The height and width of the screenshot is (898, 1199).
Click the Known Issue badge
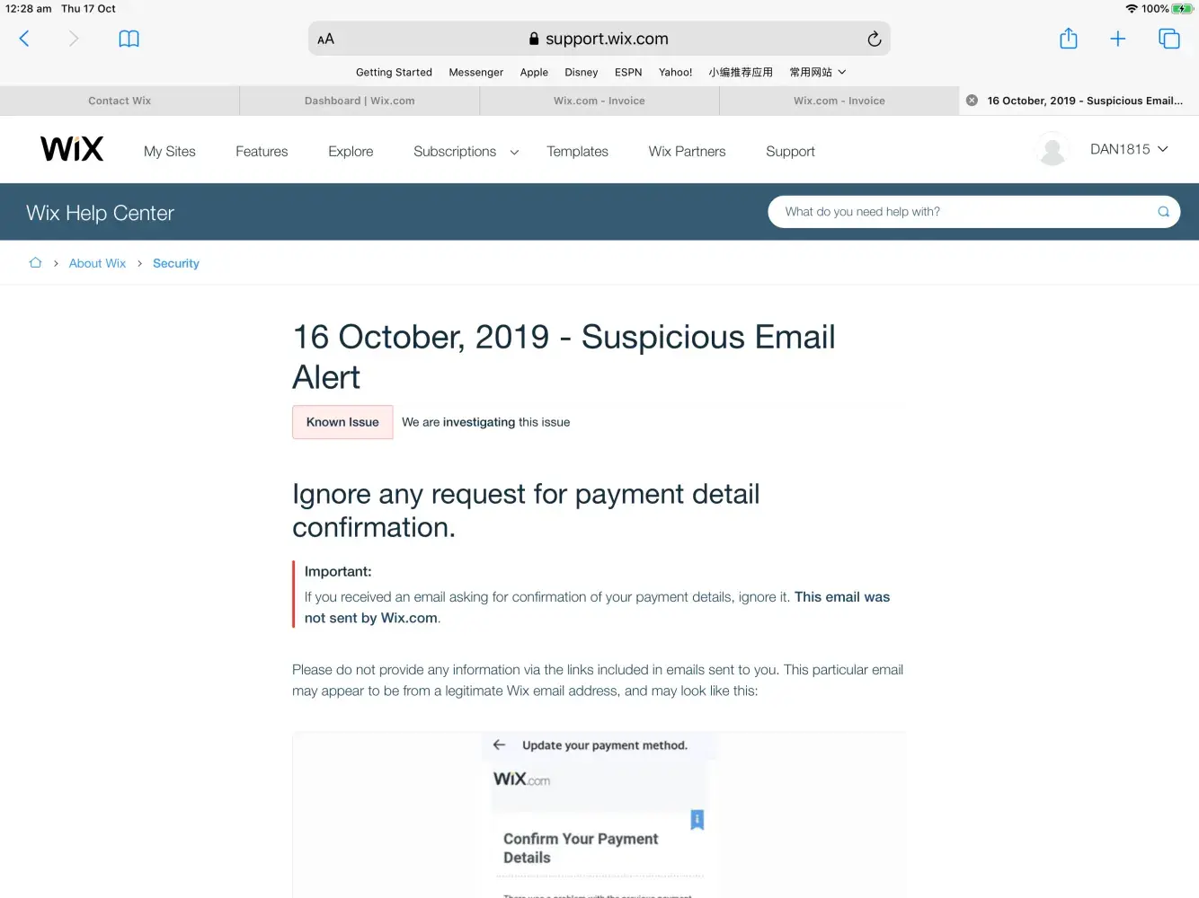coord(342,422)
